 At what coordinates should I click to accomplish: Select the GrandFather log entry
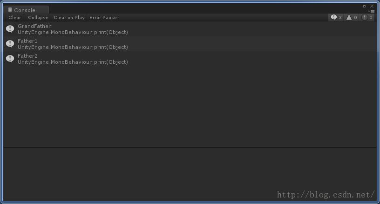[190, 29]
